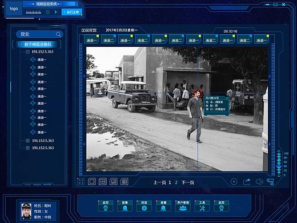
Task: Open the 工具 tools module
Action: (x=202, y=206)
